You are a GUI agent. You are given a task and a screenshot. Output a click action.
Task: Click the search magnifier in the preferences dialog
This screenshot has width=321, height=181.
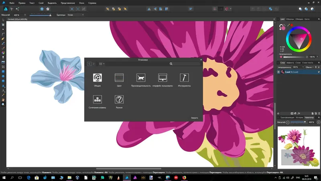[171, 64]
